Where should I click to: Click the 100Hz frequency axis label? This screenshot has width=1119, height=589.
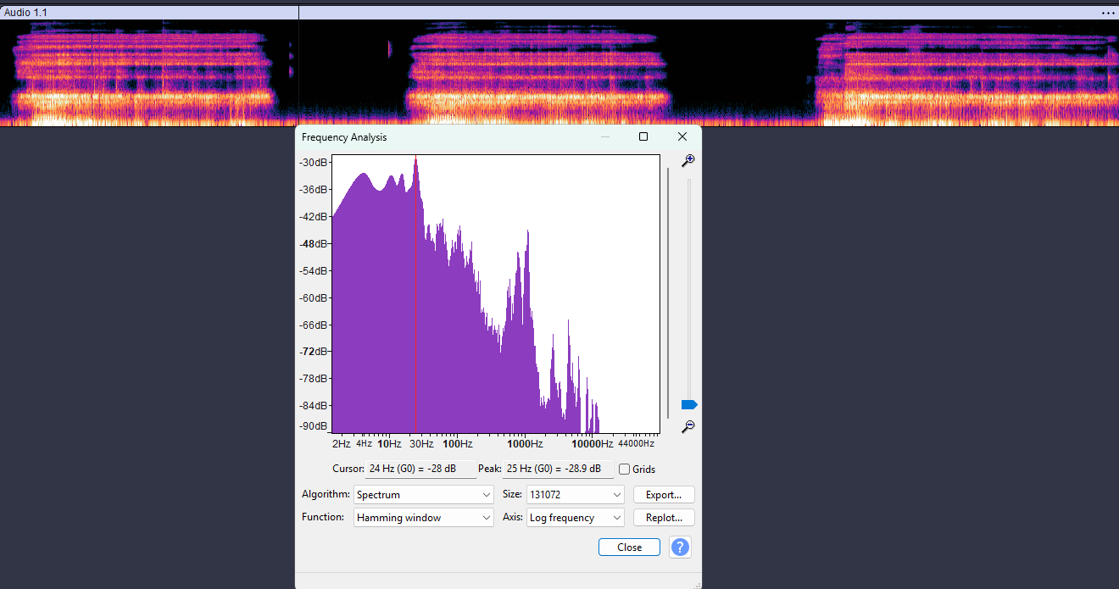coord(458,444)
